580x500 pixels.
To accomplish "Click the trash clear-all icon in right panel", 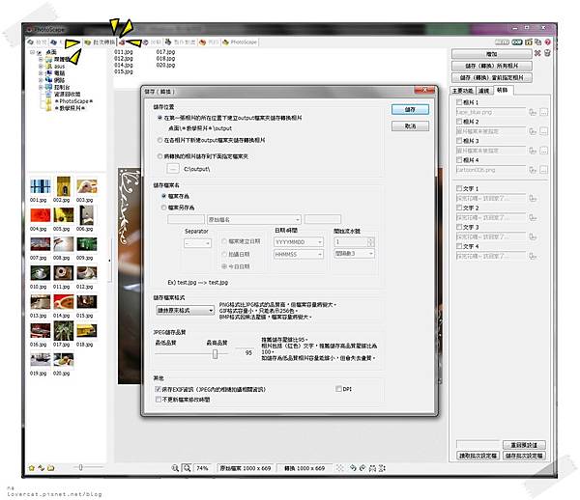I will [547, 53].
